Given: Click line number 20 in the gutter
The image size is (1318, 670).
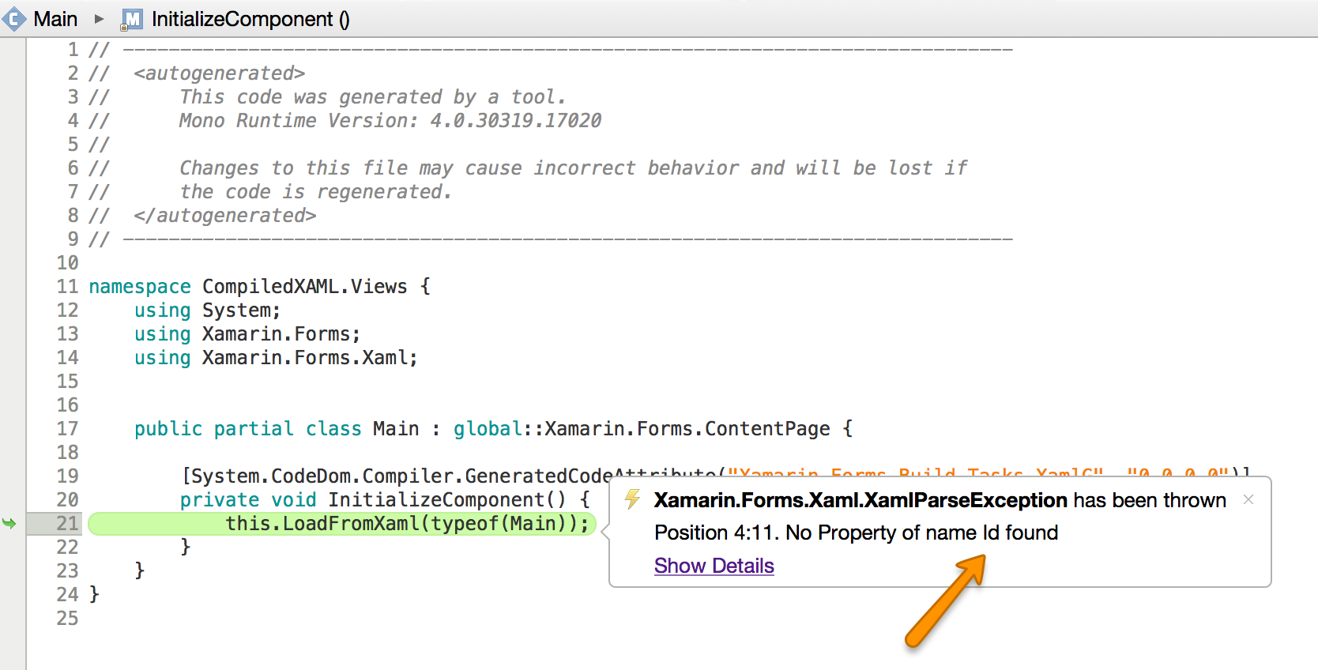Looking at the screenshot, I should (67, 499).
